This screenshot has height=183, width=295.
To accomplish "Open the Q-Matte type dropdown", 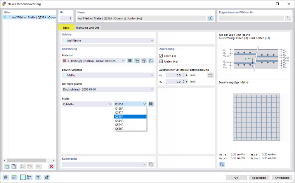I will pos(87,104).
